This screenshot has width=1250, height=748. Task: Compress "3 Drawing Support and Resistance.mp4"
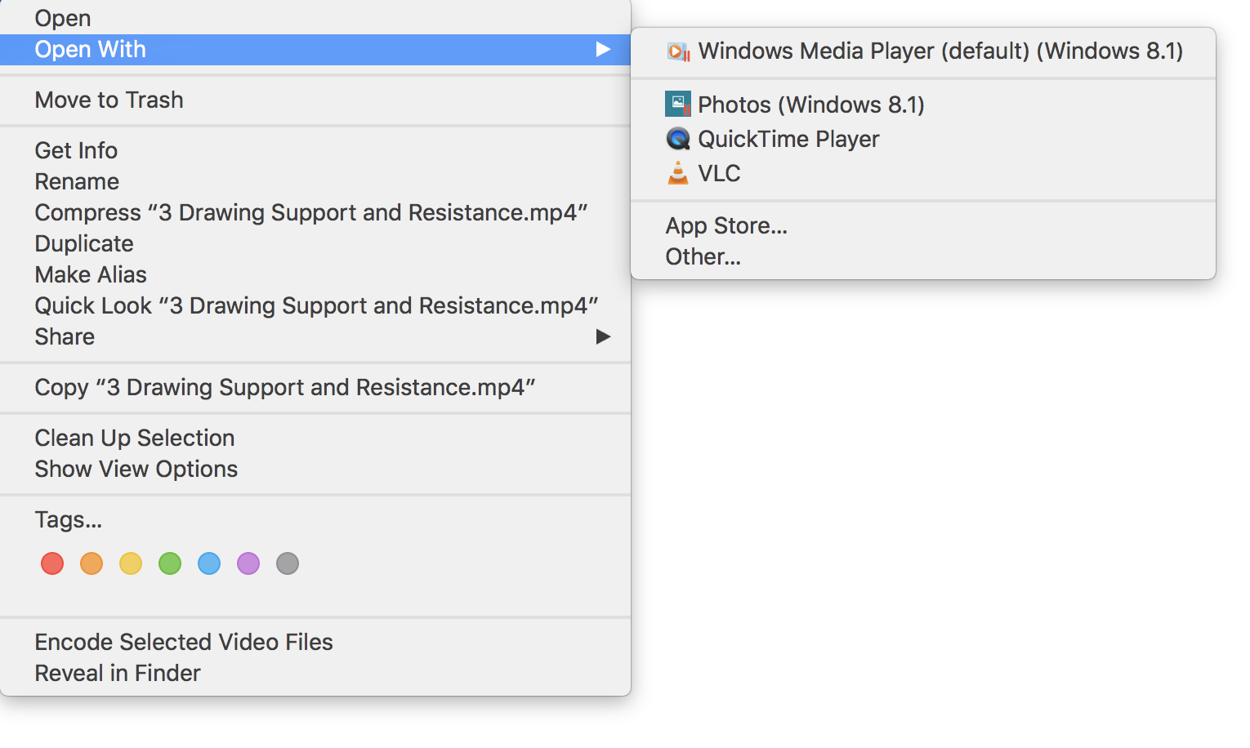(x=315, y=212)
